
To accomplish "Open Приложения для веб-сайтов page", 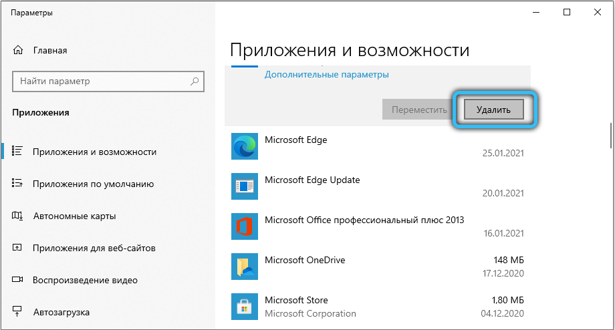I will (x=94, y=248).
